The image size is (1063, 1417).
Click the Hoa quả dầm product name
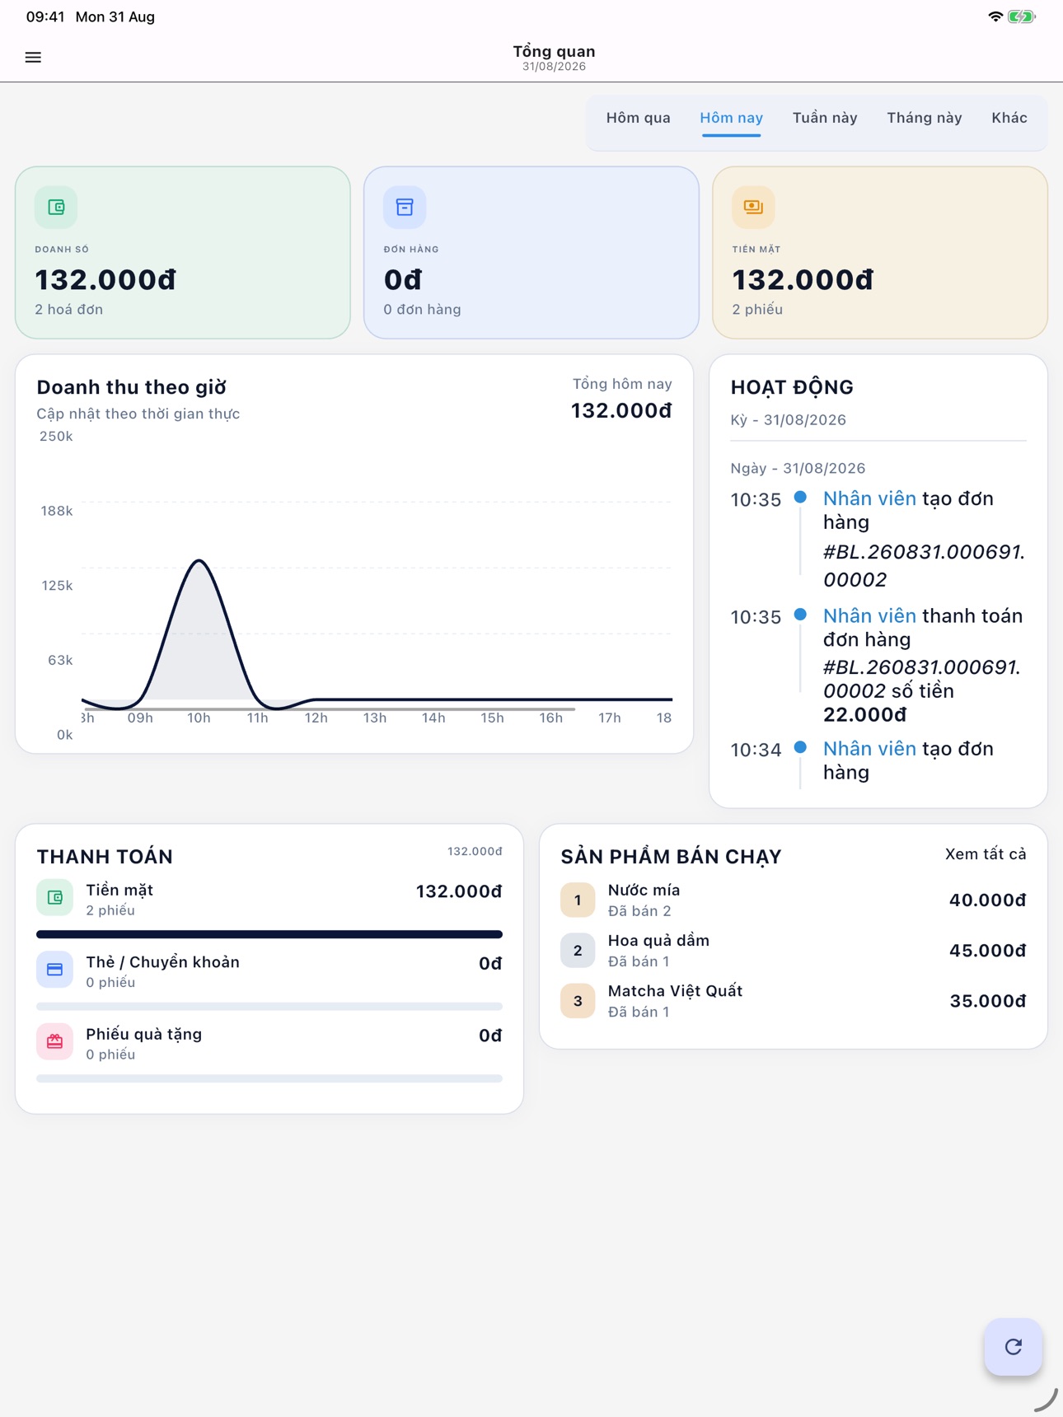[x=658, y=941]
